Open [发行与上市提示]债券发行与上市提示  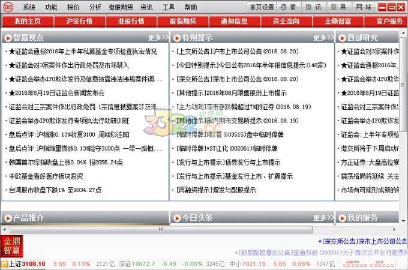pyautogui.click(x=228, y=163)
